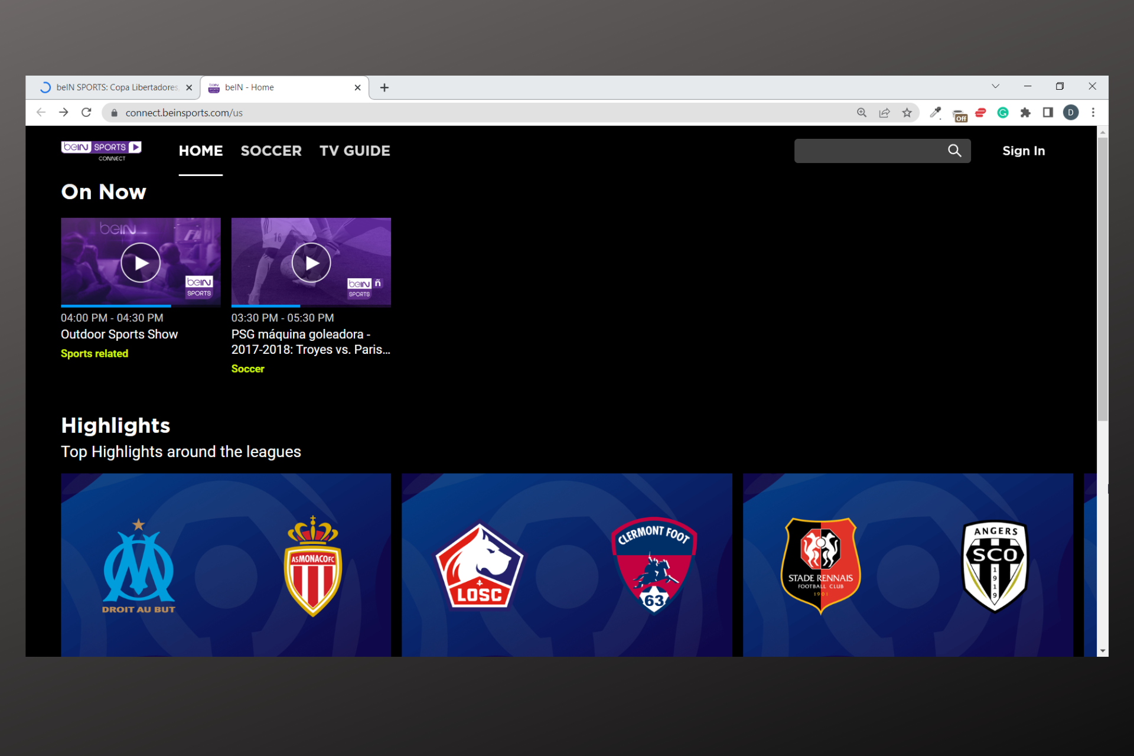This screenshot has height=756, width=1134.
Task: Open the user profile D avatar
Action: tap(1070, 112)
